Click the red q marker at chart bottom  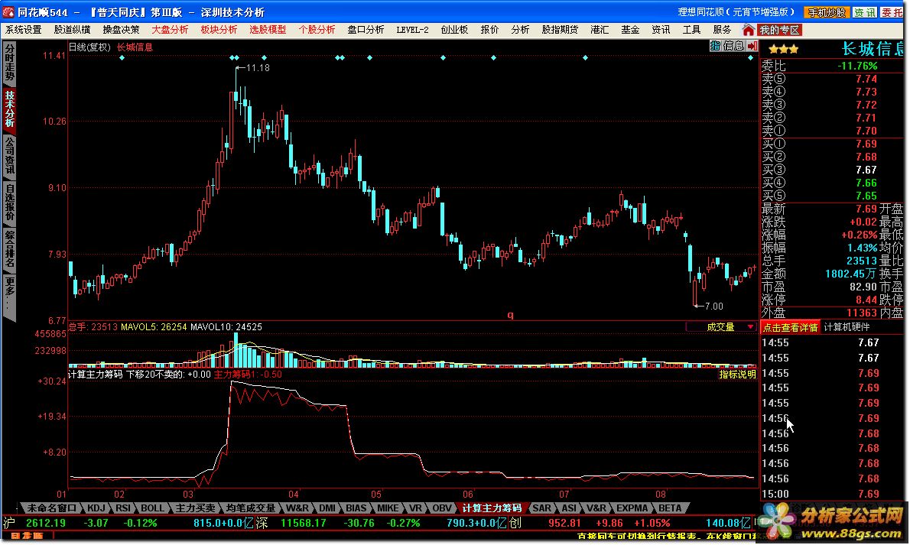(x=510, y=315)
